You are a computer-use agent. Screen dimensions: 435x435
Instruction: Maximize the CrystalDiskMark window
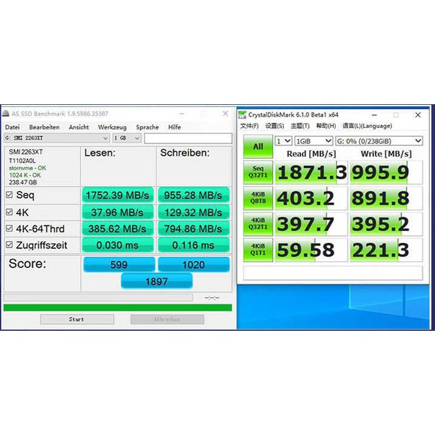[396, 115]
